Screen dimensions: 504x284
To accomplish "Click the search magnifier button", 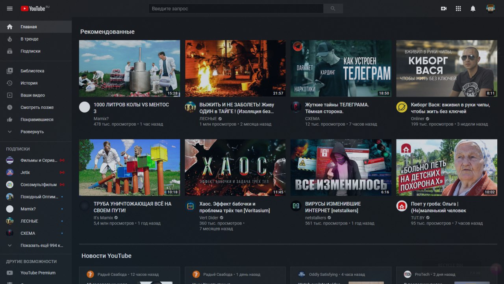I will (333, 9).
